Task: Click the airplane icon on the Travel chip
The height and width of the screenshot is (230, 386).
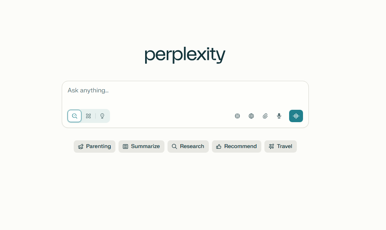Action: click(271, 147)
